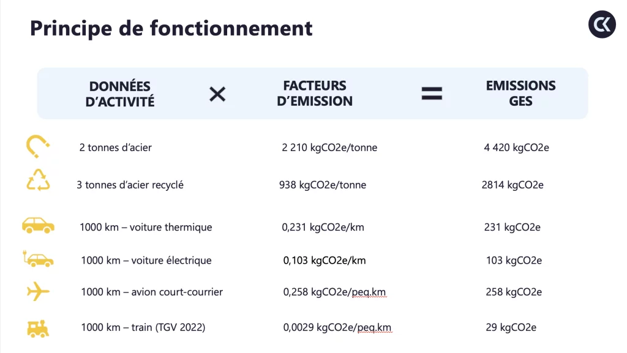
Task: Click '0,103 kgCO2e/km' factor text
Action: (x=324, y=261)
